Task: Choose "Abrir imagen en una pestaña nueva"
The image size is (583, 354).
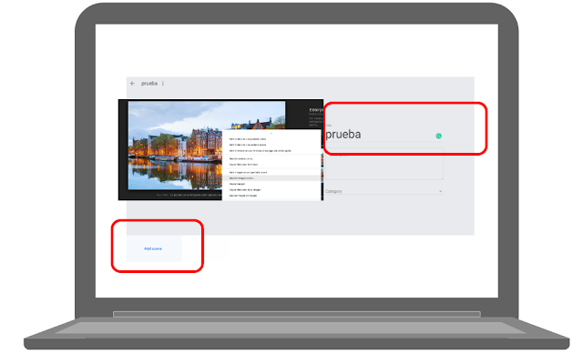Action: click(x=248, y=172)
